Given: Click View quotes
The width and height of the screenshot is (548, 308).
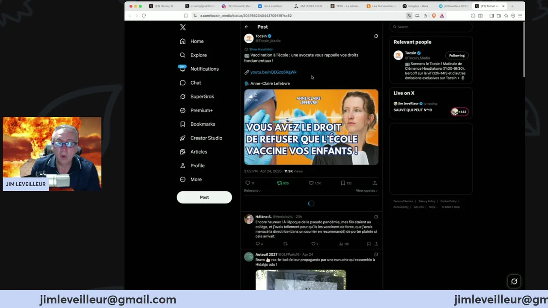Looking at the screenshot, I should pyautogui.click(x=366, y=191).
